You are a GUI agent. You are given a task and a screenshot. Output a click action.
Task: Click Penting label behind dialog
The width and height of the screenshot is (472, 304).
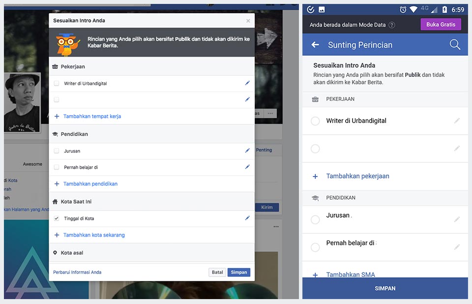coord(264,150)
